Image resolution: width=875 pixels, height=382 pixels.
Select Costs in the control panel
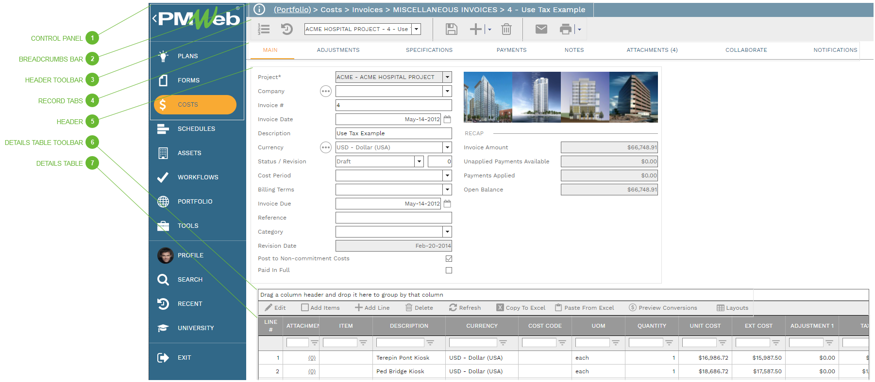click(195, 104)
